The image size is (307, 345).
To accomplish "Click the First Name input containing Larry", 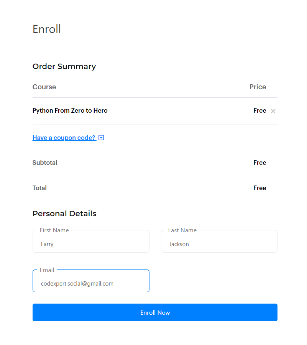I will click(91, 242).
